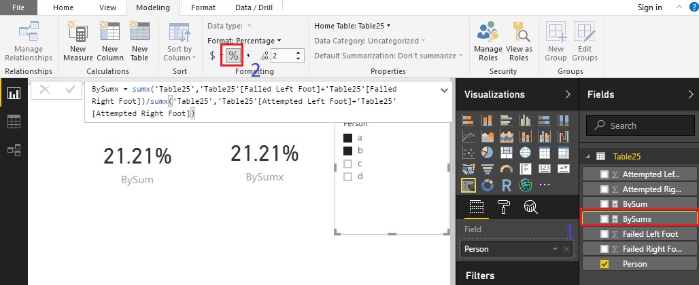Increase decimal places with up arrow
Viewport: 699px width, 285px height.
click(x=299, y=52)
